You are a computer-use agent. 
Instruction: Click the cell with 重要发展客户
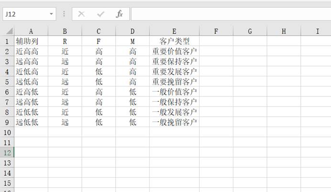pos(175,72)
